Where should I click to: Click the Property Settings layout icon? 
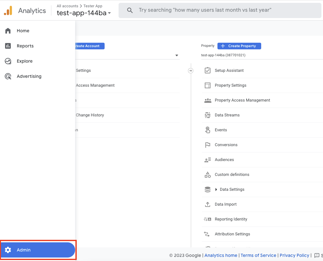coord(207,85)
